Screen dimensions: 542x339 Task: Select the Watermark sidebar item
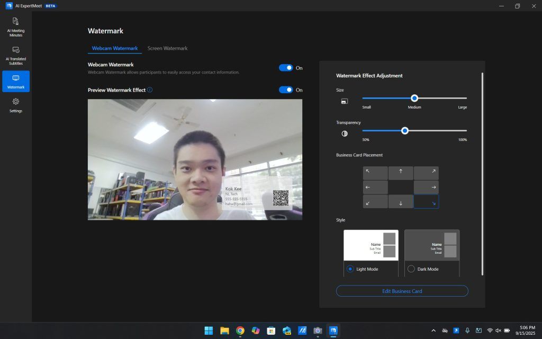[16, 81]
